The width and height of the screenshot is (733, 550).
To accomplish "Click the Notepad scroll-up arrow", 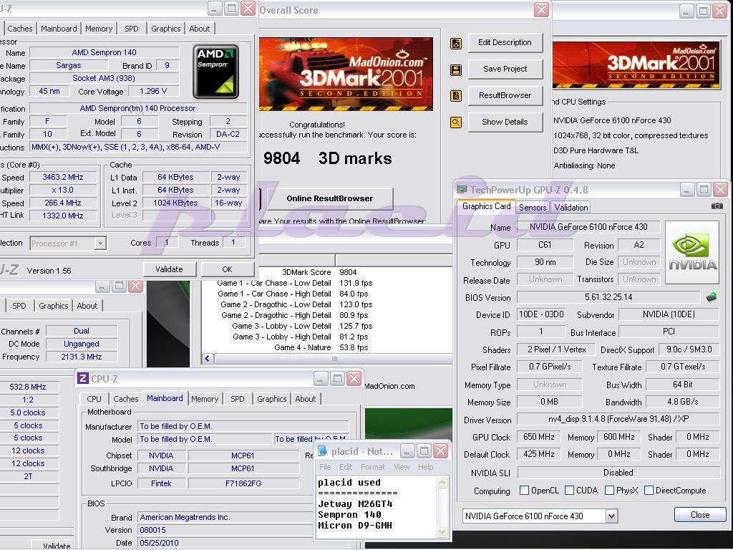I will [x=442, y=482].
